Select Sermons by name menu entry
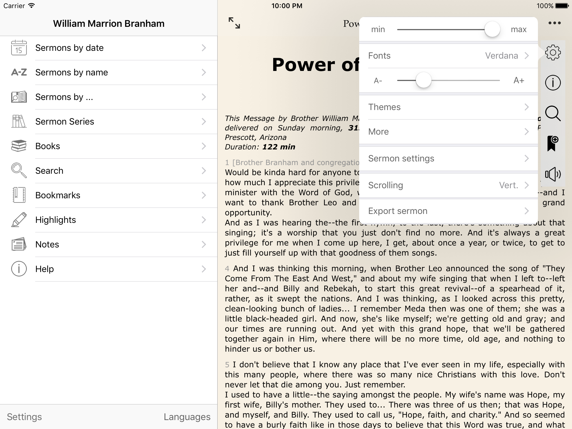 coord(109,72)
